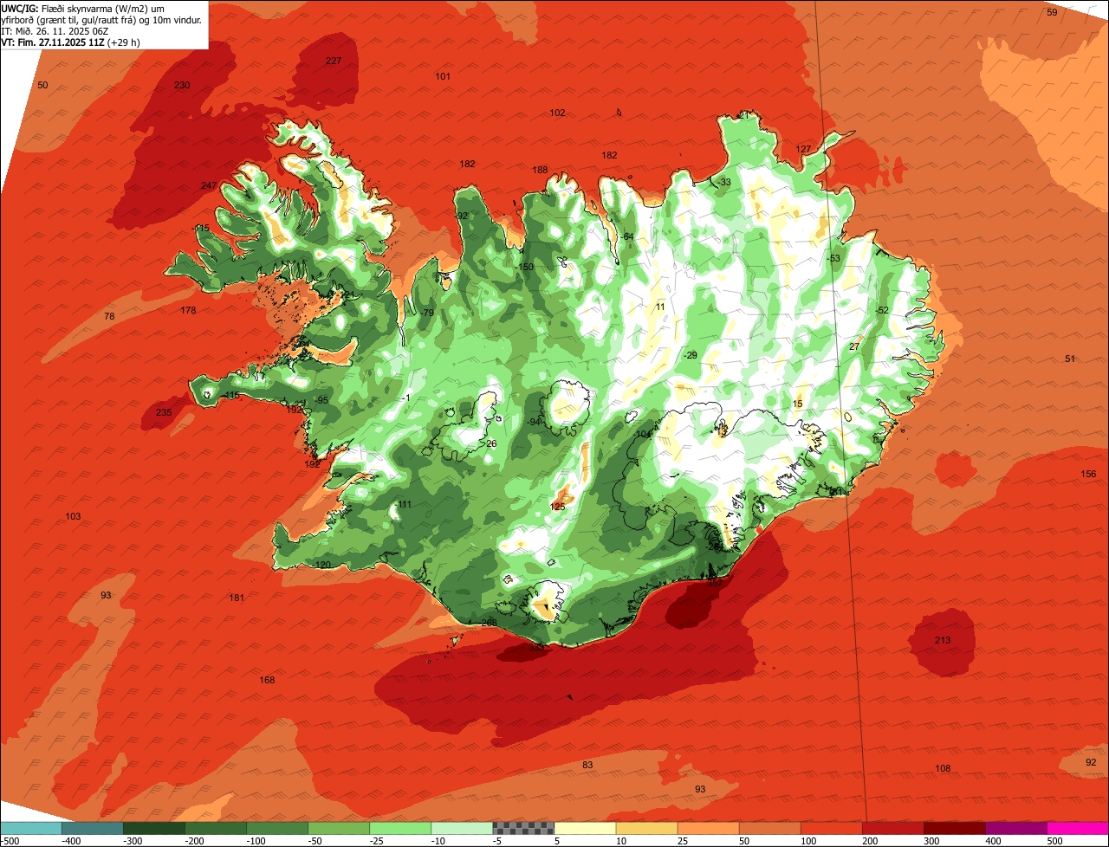Click the -10 to -5 pale green legend swatch
This screenshot has height=847, width=1109.
click(462, 829)
